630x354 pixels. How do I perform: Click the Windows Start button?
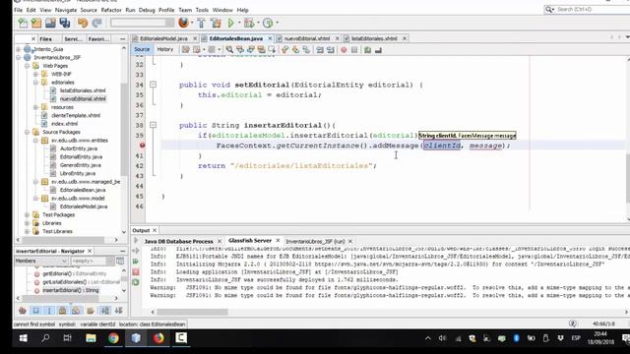(24, 338)
